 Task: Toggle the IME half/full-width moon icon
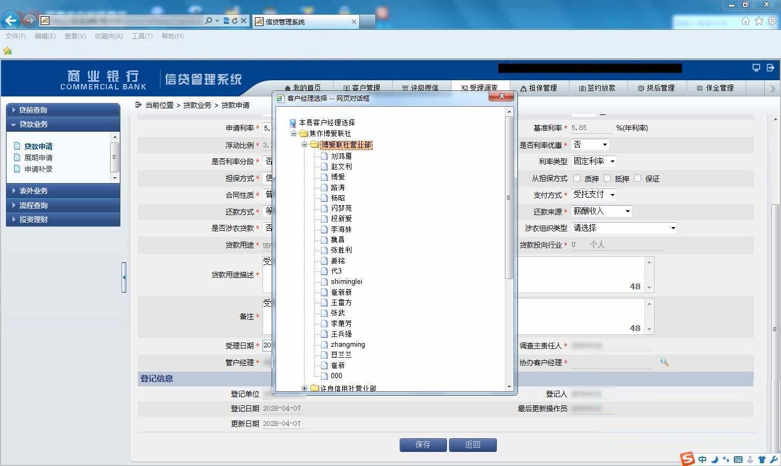[x=715, y=459]
